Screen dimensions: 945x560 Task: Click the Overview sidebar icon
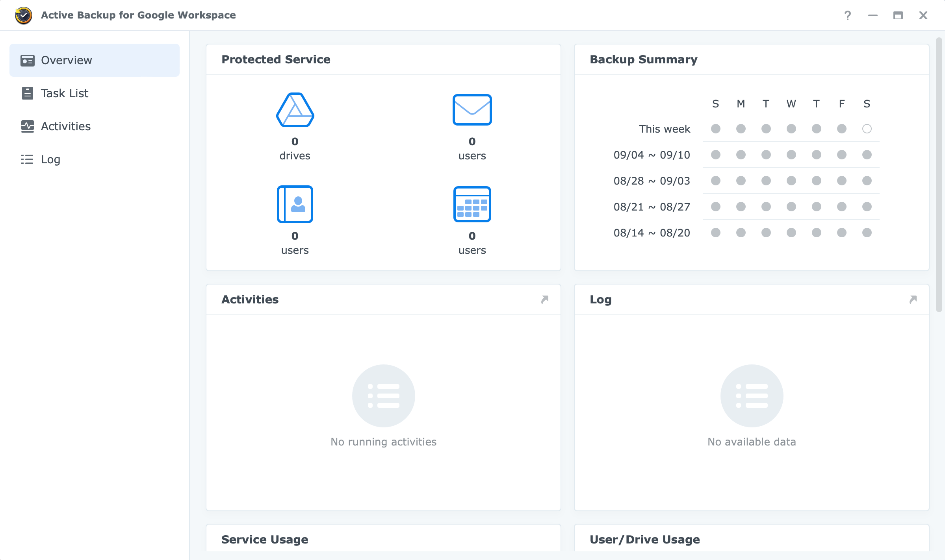click(27, 60)
